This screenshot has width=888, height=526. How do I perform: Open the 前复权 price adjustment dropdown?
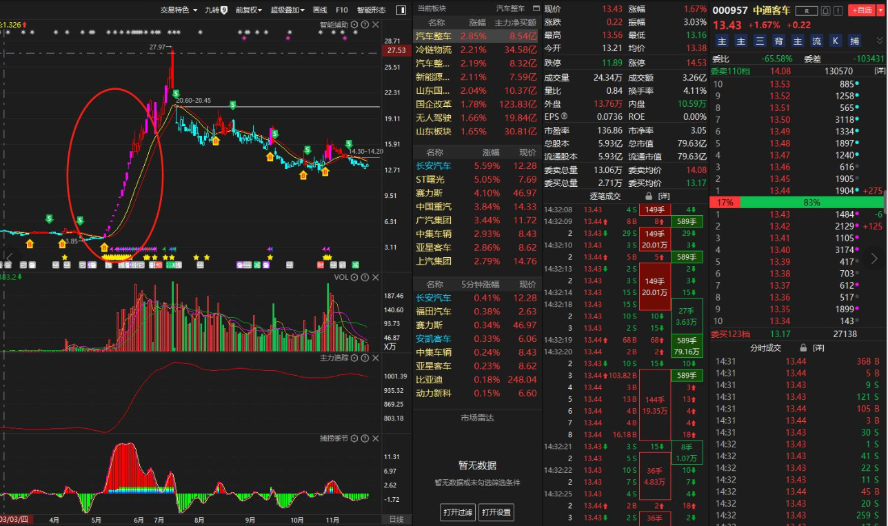click(249, 10)
